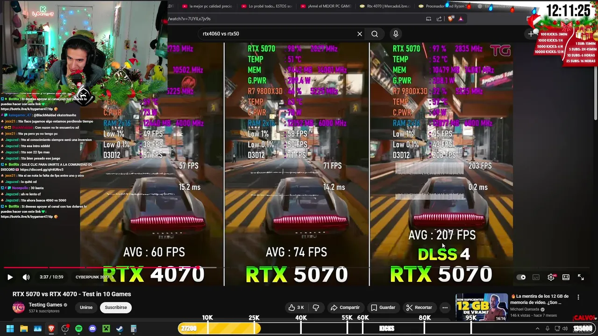
Task: Open Calculator from the taskbar
Action: [x=133, y=329]
